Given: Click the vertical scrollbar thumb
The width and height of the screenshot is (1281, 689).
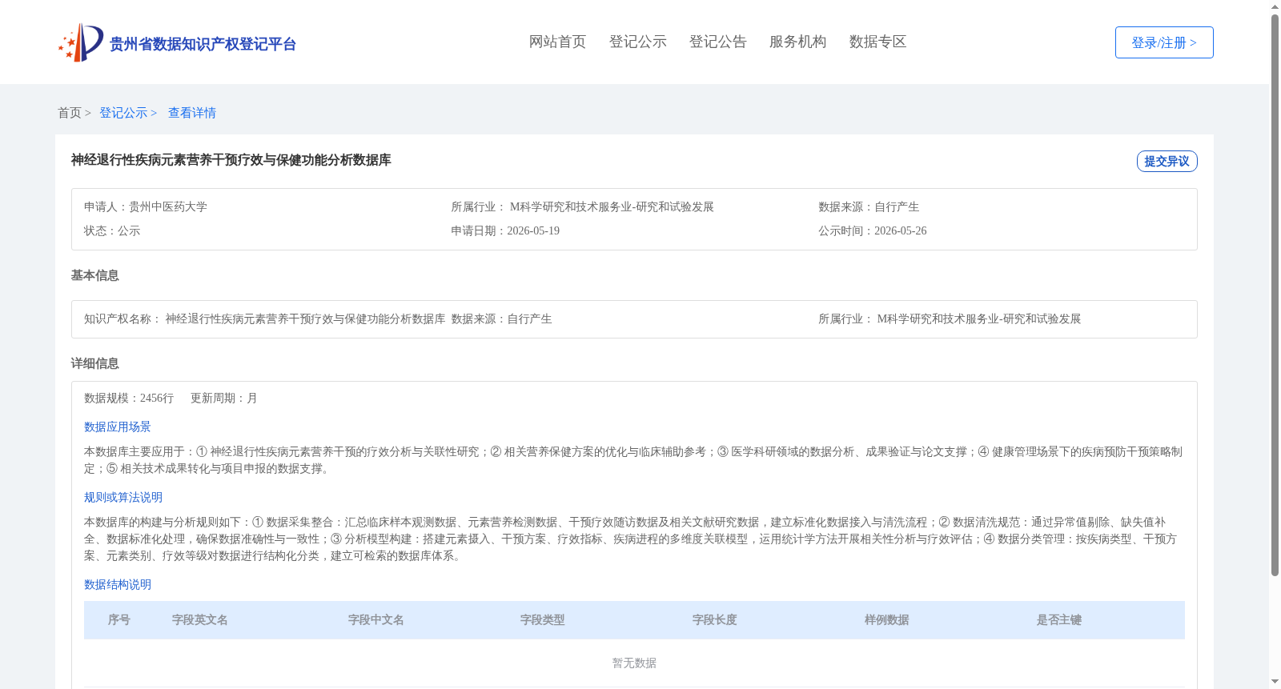Looking at the screenshot, I should (x=1275, y=295).
